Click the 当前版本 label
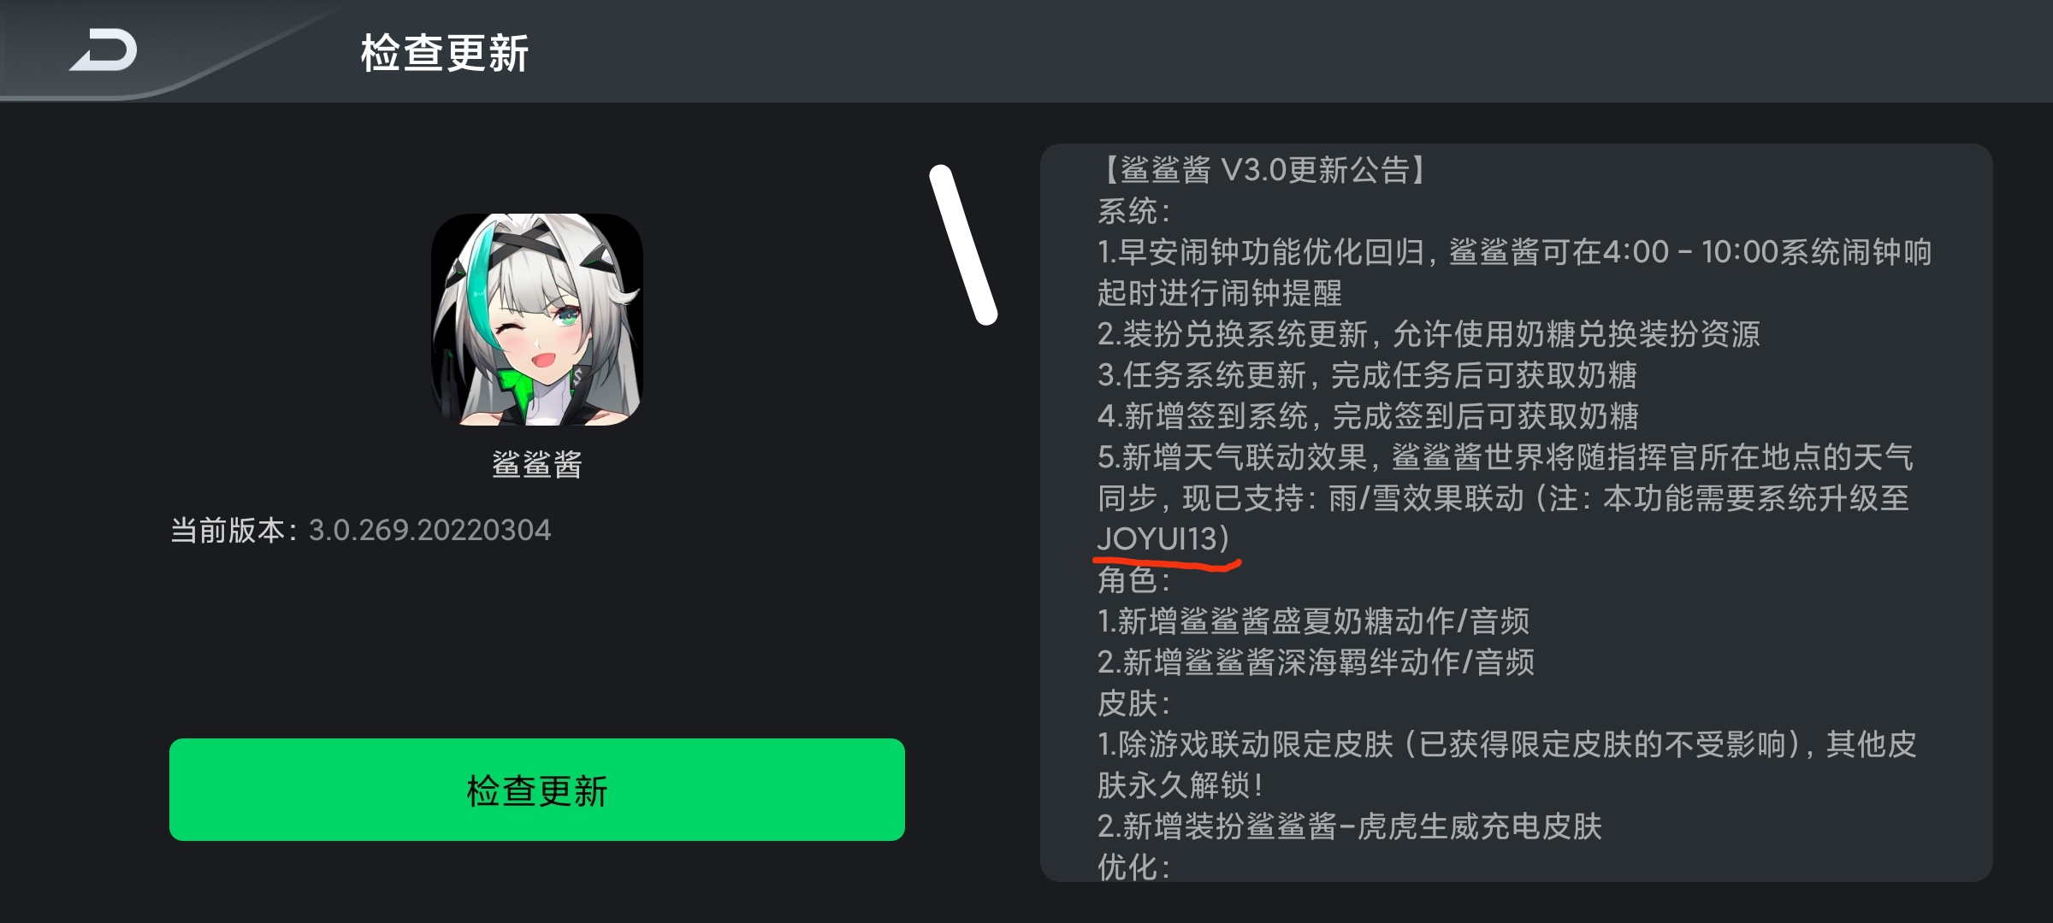2053x923 pixels. pos(228,530)
